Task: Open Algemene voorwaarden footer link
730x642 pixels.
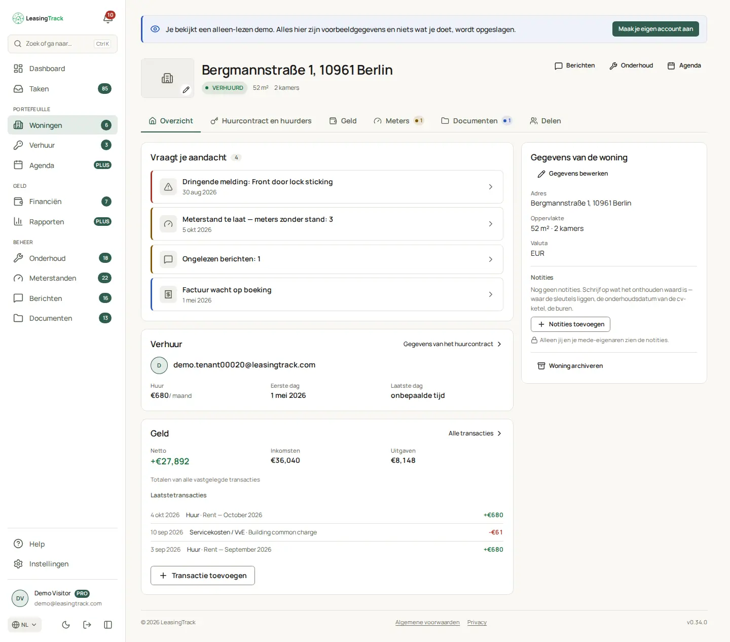Action: coord(427,622)
